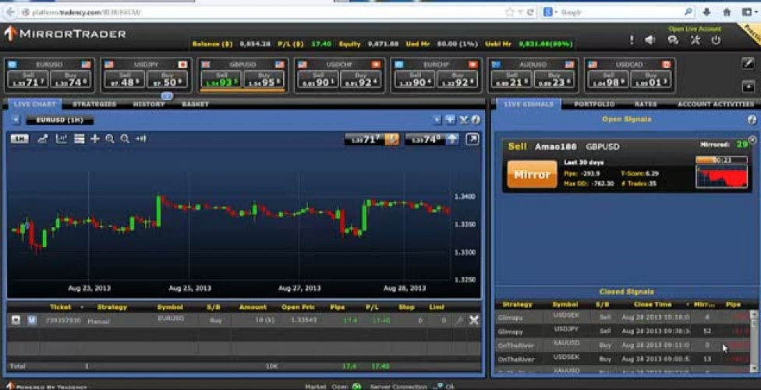
Task: Open settings with the wrench tools icon
Action: click(x=696, y=41)
